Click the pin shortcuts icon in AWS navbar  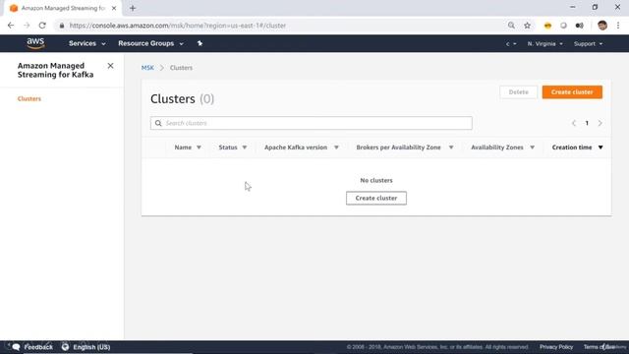(200, 43)
